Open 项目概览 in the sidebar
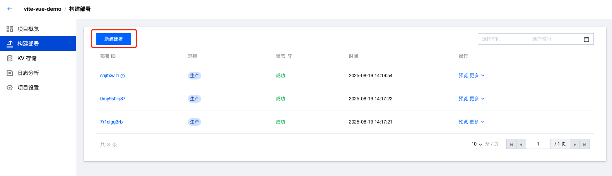The height and width of the screenshot is (176, 612). pyautogui.click(x=28, y=29)
